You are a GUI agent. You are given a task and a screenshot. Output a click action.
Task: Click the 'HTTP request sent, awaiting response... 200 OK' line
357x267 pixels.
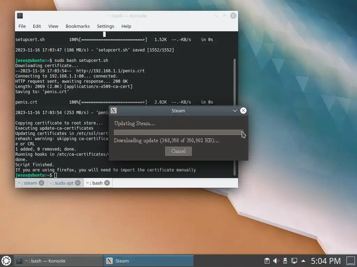71,81
